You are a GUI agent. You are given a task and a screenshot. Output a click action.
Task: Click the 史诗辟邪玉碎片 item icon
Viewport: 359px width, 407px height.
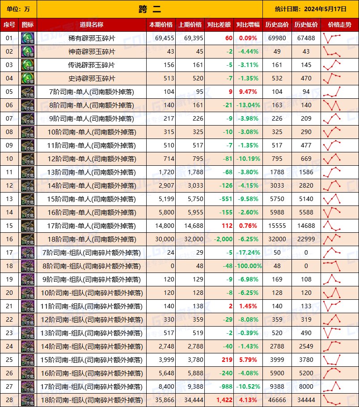28,78
